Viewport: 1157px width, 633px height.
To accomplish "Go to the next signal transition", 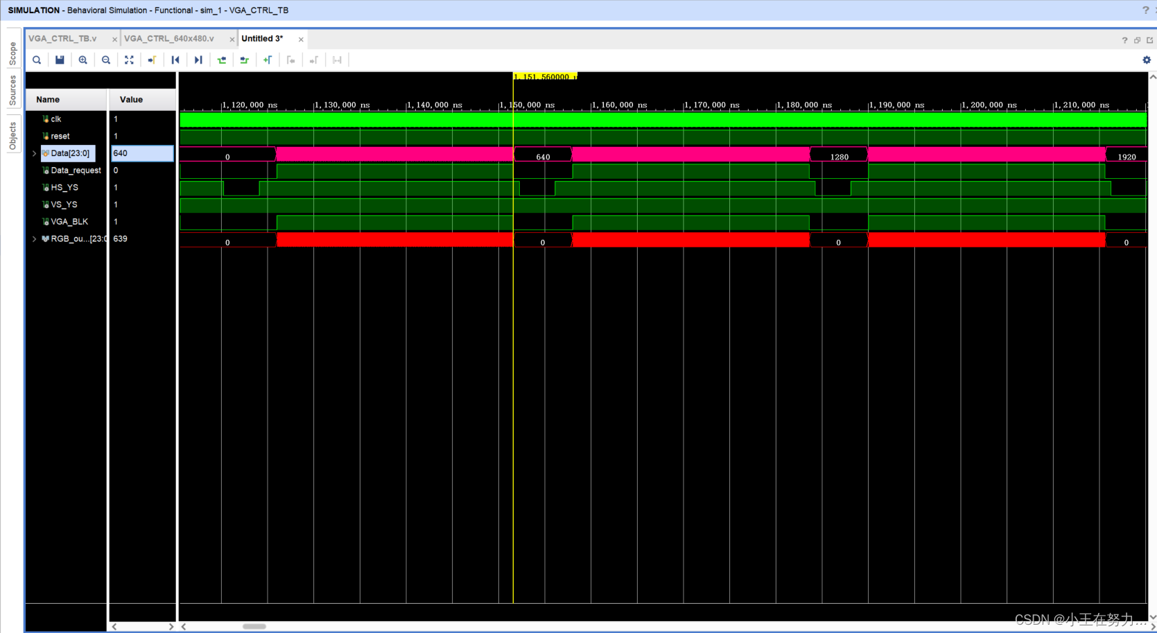I will [245, 60].
